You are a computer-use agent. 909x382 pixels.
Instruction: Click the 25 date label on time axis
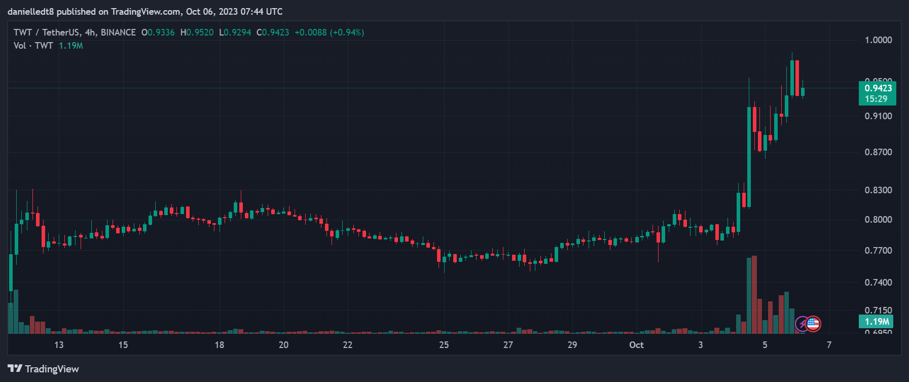pyautogui.click(x=444, y=345)
